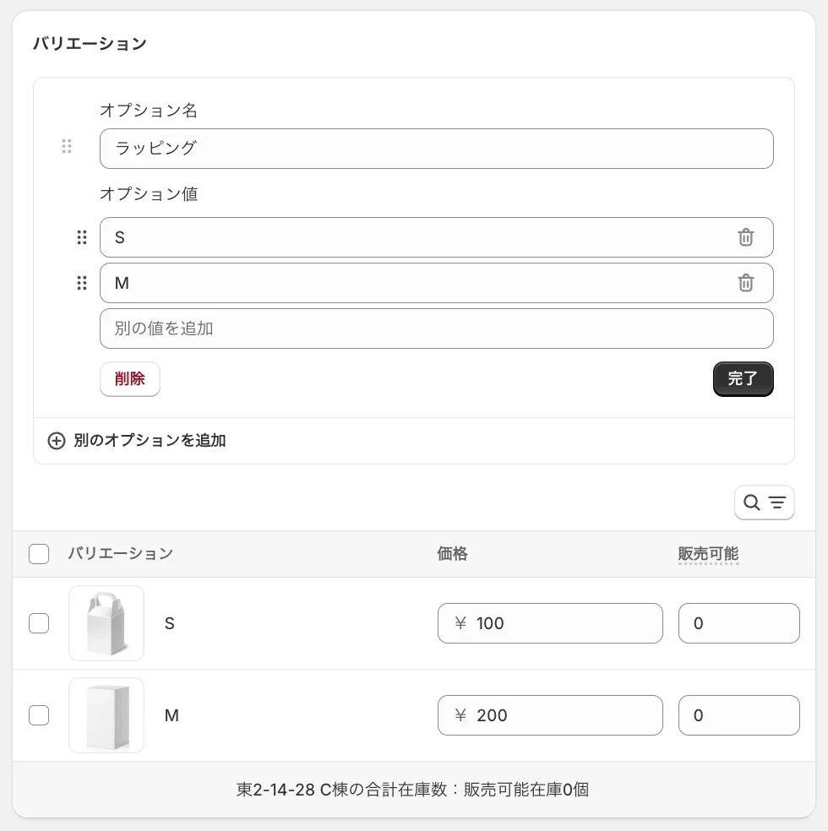
Task: Open variant search and filter button
Action: tap(764, 503)
